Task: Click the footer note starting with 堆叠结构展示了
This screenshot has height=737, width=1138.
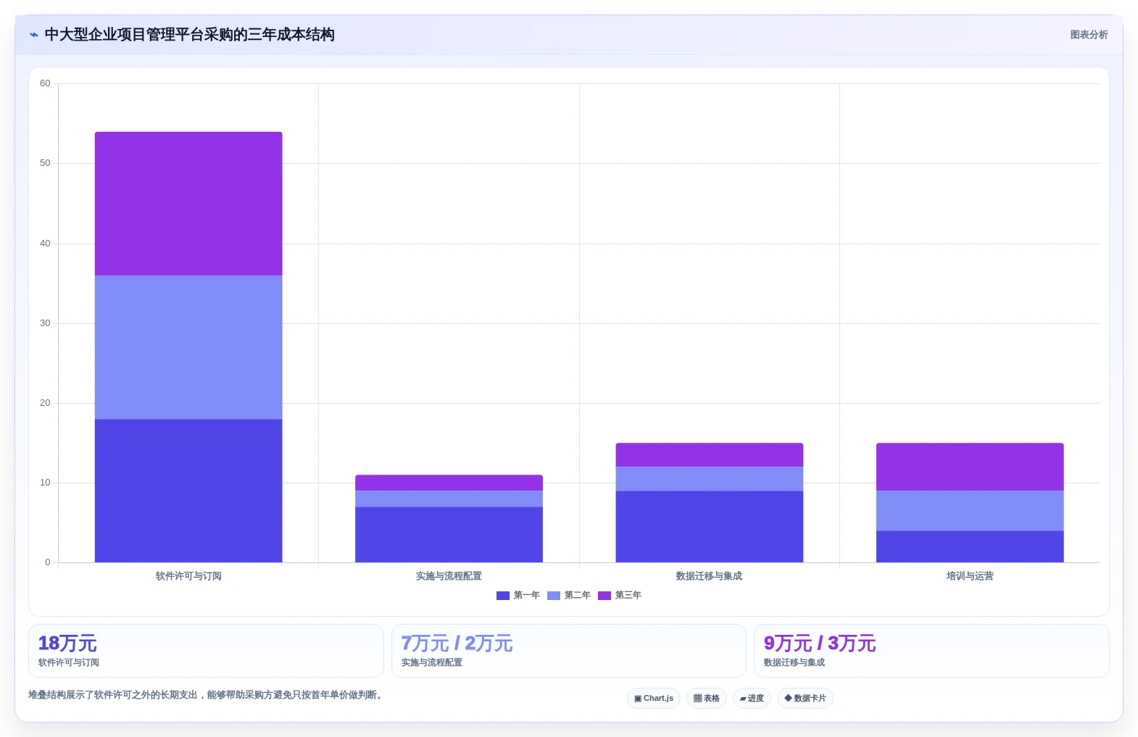Action: (207, 695)
